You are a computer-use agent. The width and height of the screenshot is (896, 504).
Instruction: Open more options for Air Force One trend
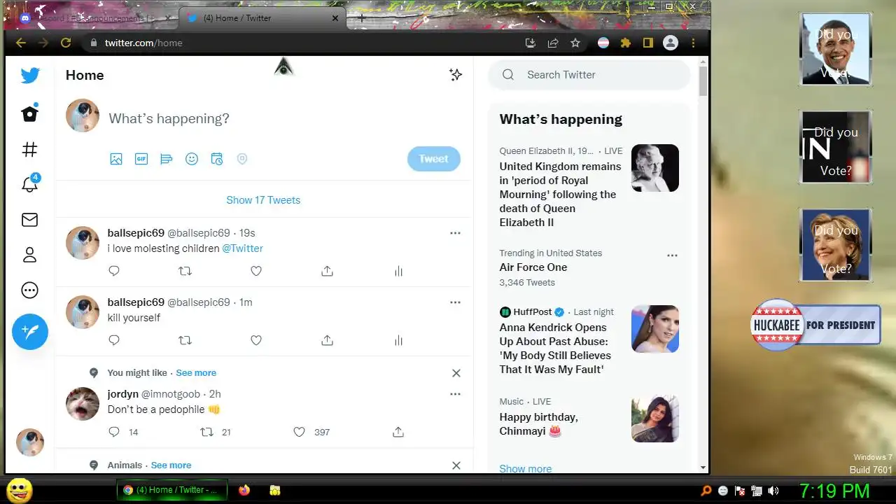[x=672, y=255]
